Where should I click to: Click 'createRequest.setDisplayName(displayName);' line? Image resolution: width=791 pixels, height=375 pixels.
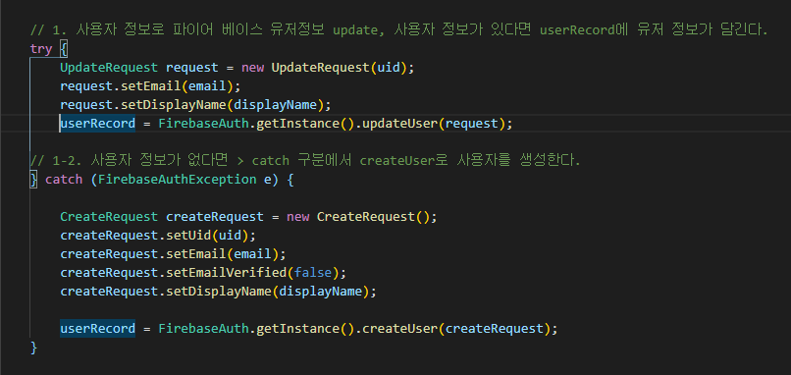(219, 292)
